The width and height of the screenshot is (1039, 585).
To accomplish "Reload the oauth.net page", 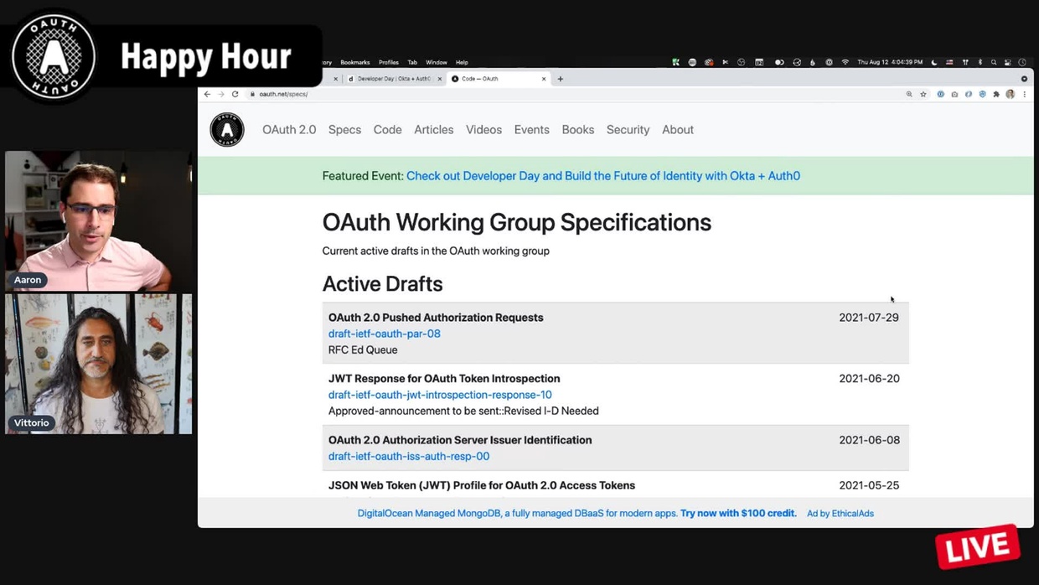I will pos(235,94).
